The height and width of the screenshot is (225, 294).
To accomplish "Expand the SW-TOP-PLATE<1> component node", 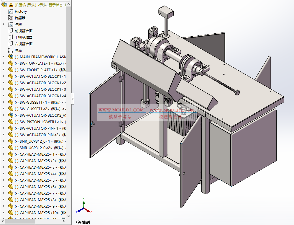I will [3, 63].
